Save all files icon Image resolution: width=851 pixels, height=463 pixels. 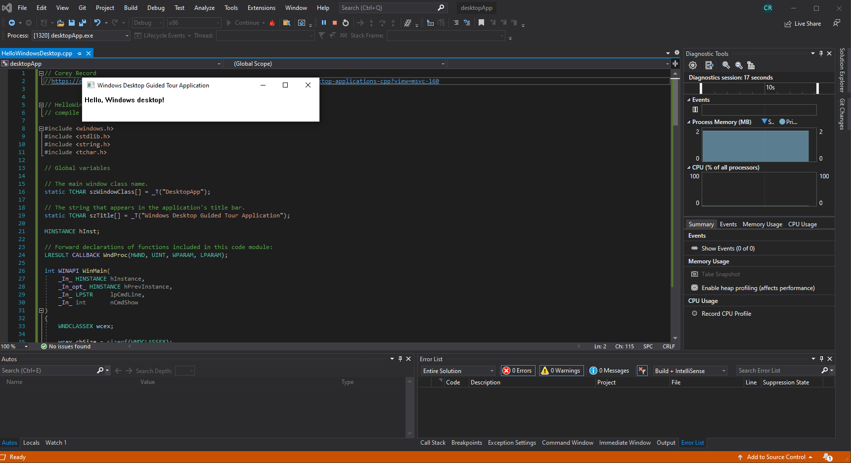pos(83,23)
